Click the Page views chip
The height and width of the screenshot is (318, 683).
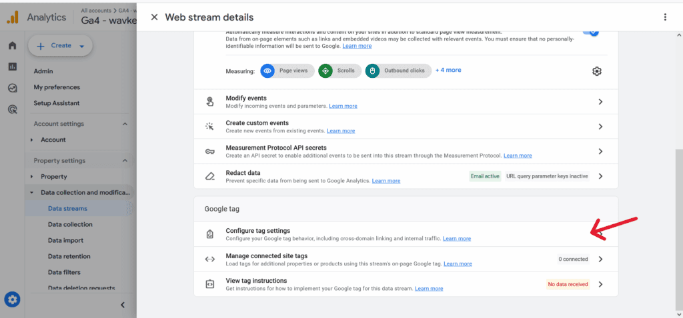[x=287, y=71]
